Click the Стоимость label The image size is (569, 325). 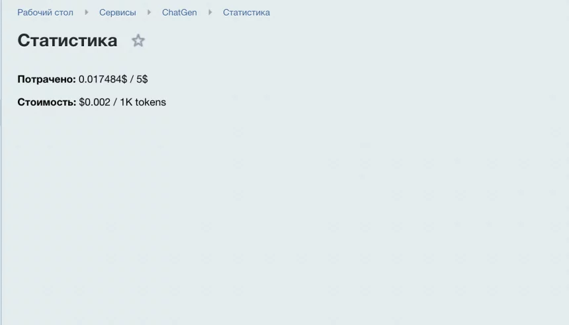[47, 102]
